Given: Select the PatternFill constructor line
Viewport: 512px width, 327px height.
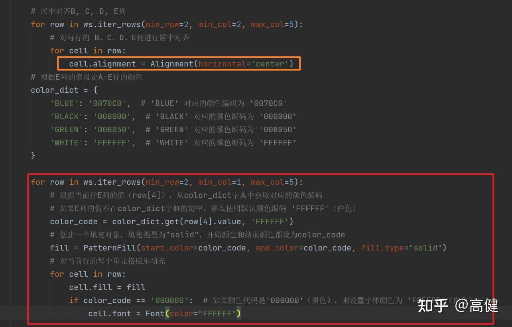Looking at the screenshot, I should point(247,247).
